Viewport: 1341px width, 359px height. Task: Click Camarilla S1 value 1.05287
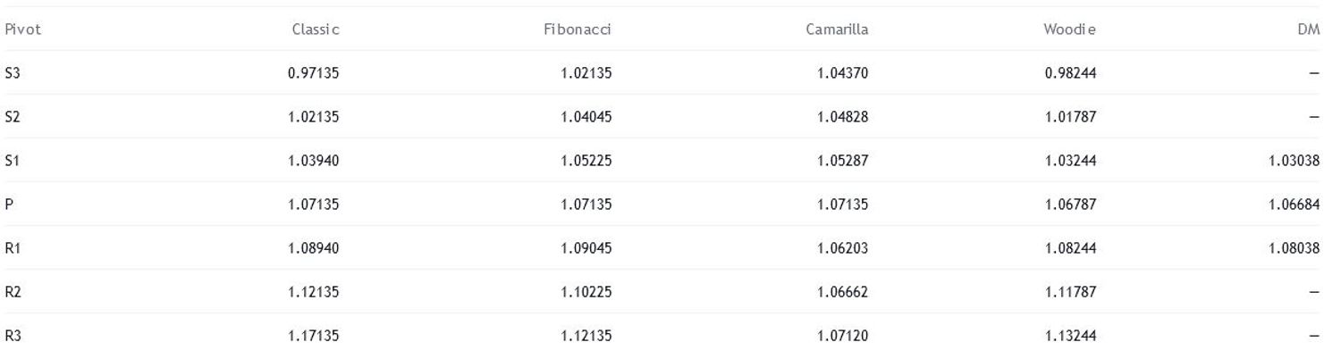tap(842, 161)
